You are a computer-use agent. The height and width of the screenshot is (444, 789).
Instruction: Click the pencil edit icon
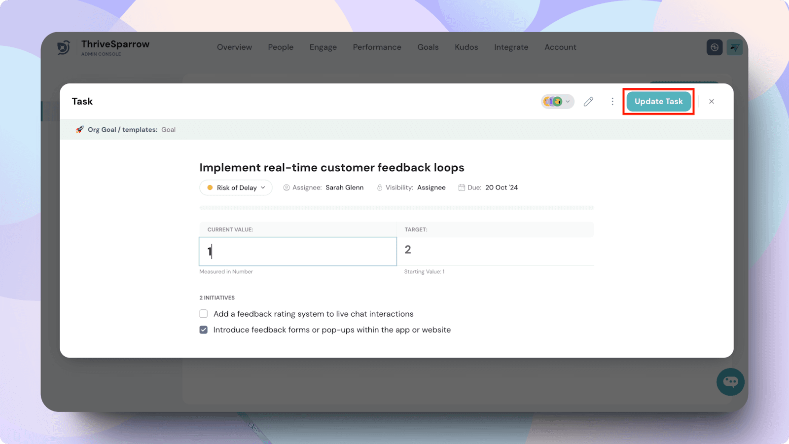point(588,102)
